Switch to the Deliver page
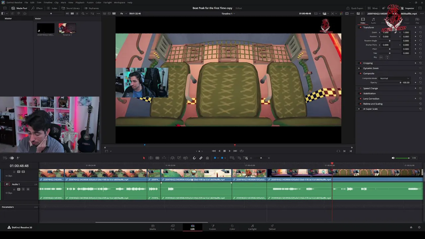This screenshot has width=425, height=239. point(272,227)
